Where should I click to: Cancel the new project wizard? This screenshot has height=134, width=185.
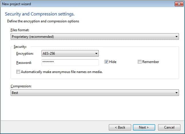coord(169,127)
